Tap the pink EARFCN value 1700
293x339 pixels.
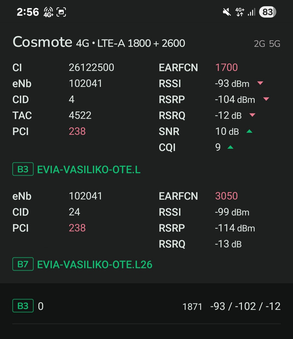coord(226,67)
